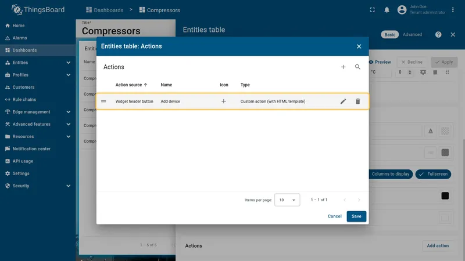The width and height of the screenshot is (465, 261).
Task: Open widget help question mark icon
Action: click(x=438, y=35)
